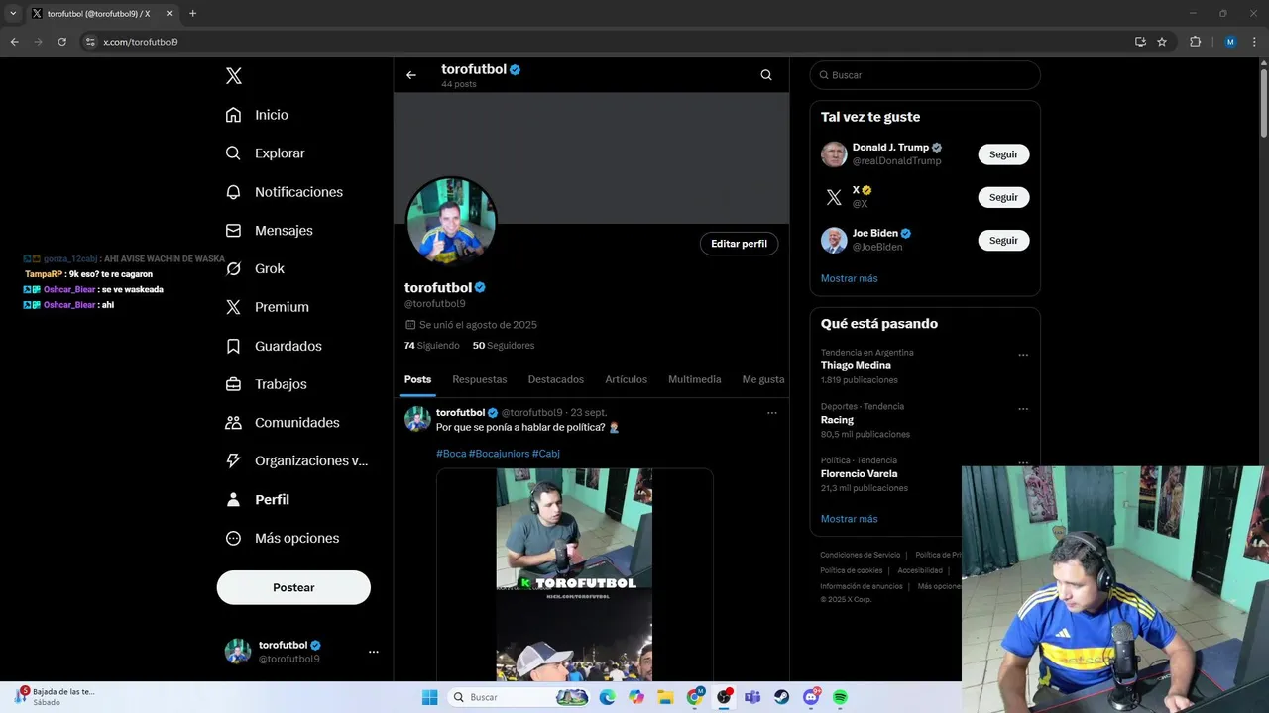Click the #Boca hashtag
The width and height of the screenshot is (1269, 713).
(451, 454)
